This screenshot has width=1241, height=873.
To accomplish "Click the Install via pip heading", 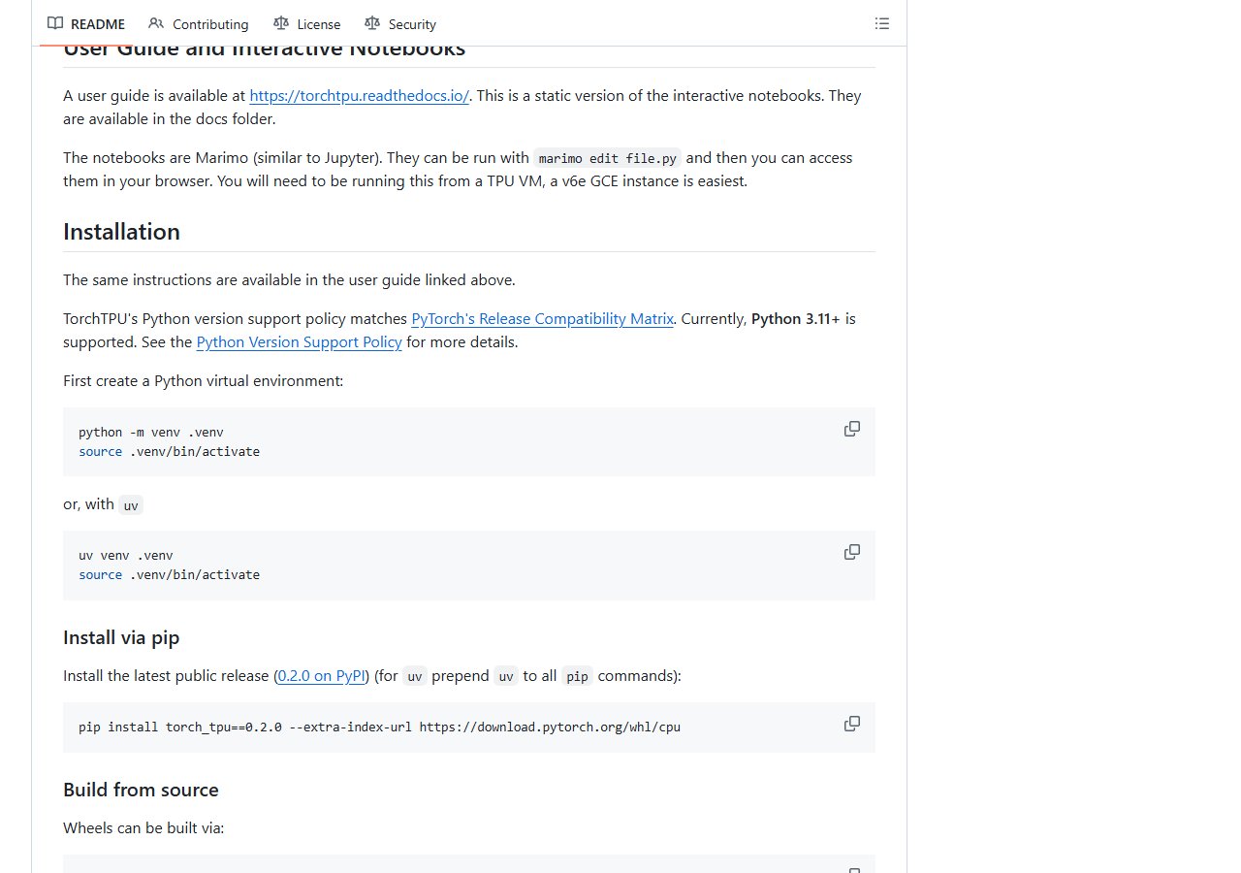I will click(x=121, y=637).
